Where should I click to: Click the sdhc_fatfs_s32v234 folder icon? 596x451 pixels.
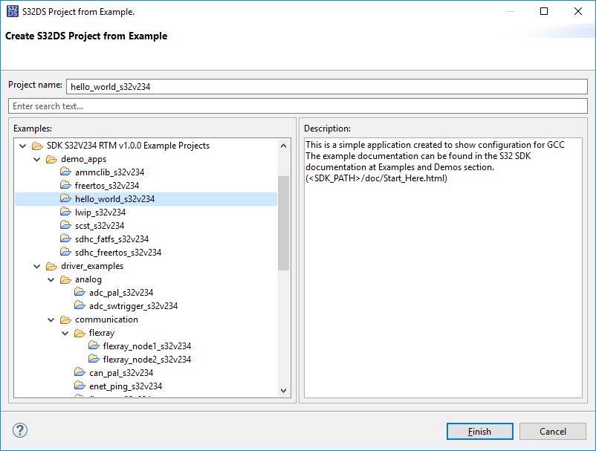click(65, 239)
